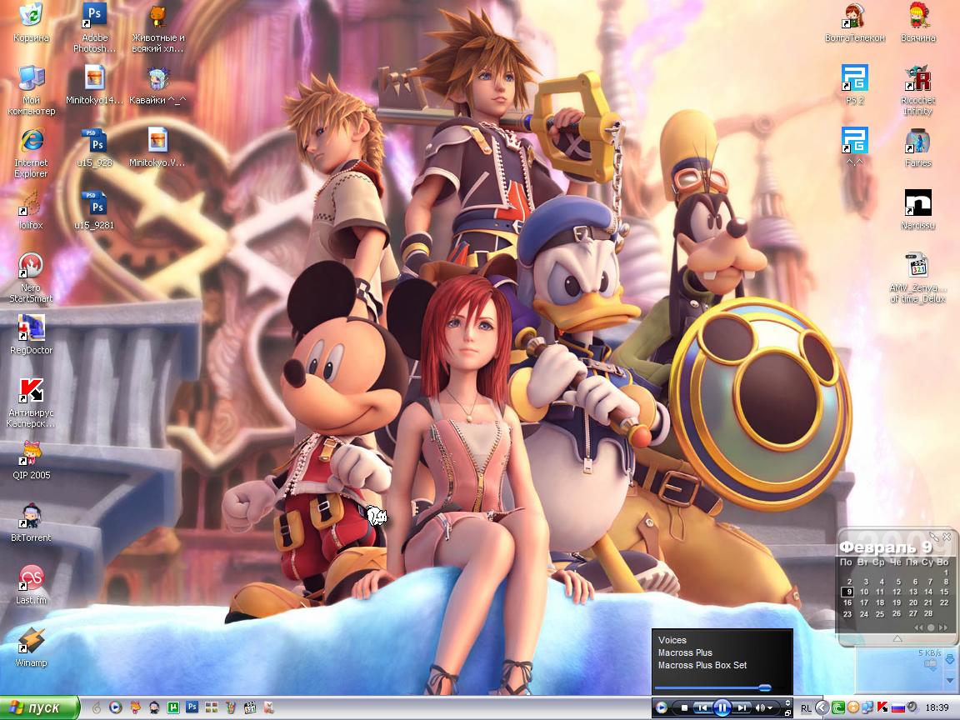
Task: Launch Photoshop from Quick Launch bar
Action: (192, 707)
